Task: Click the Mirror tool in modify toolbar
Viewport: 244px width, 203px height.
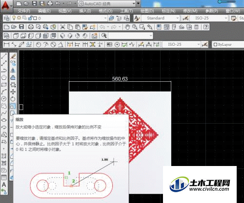Action: pyautogui.click(x=13, y=71)
